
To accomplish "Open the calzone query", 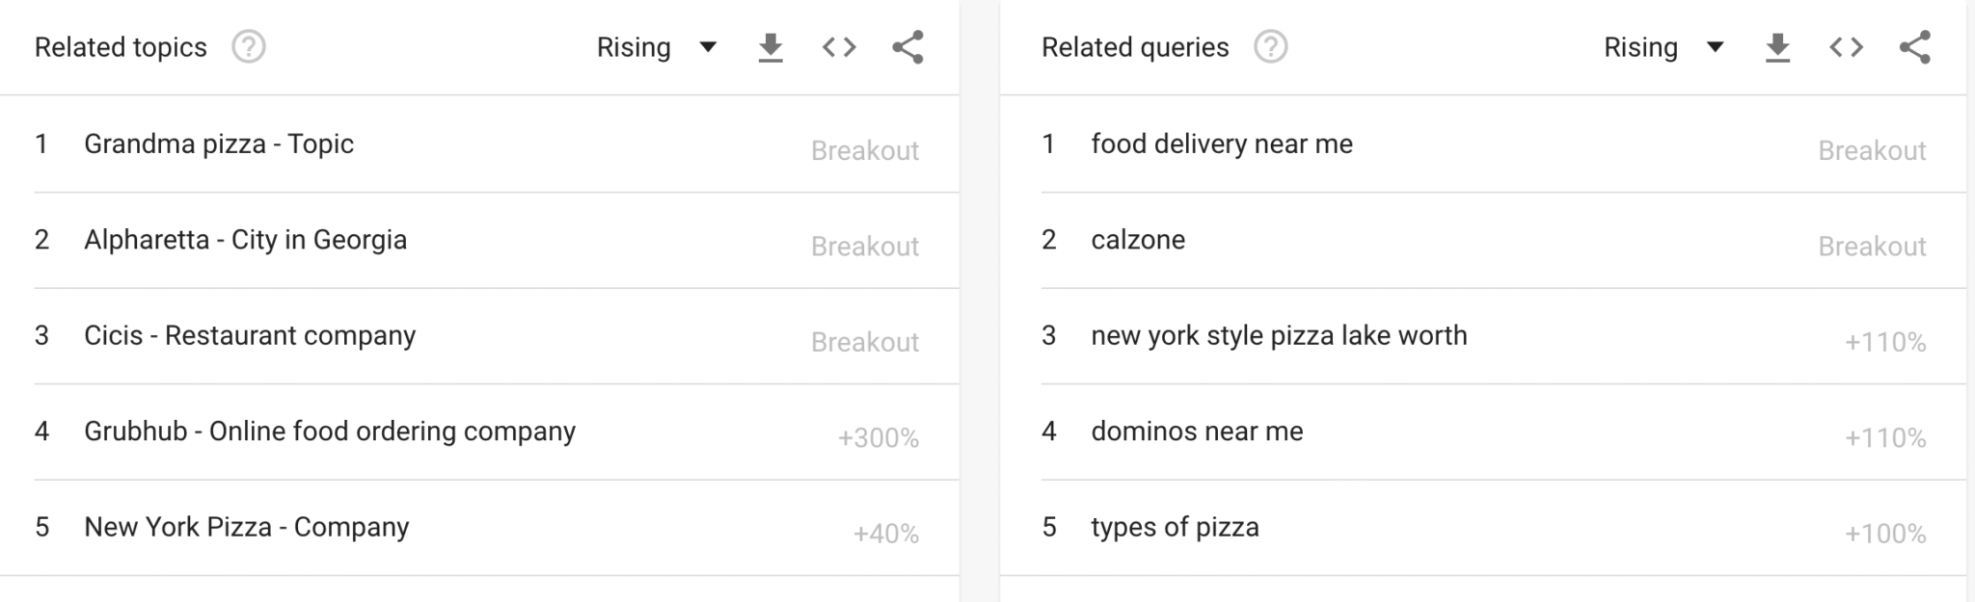I will tap(1138, 240).
